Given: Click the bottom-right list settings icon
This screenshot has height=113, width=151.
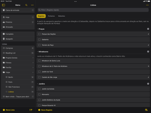Looking at the screenshot, I should pos(146,110).
